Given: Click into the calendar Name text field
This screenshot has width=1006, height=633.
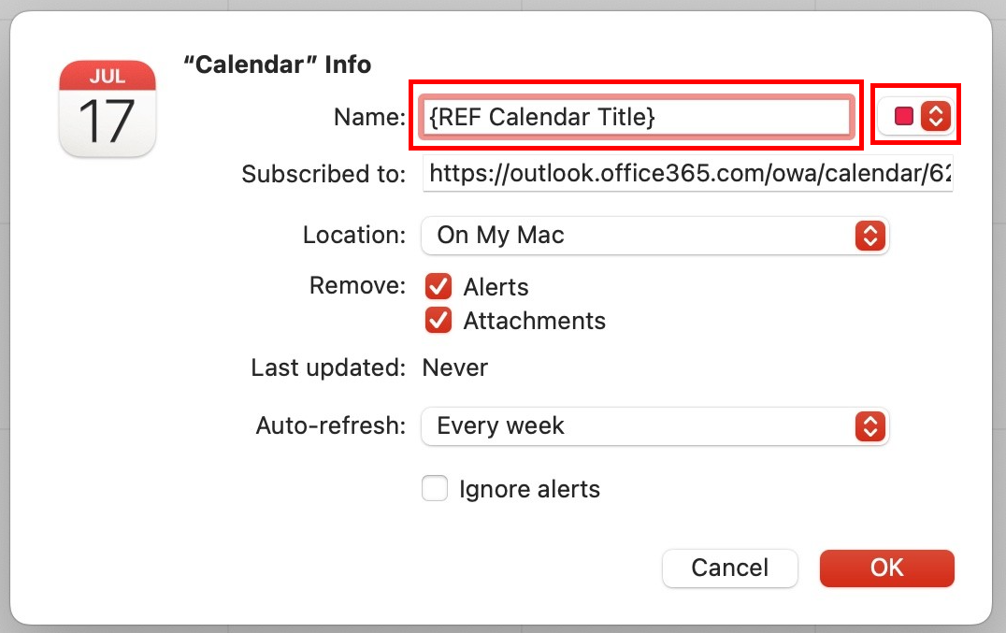Looking at the screenshot, I should click(636, 117).
